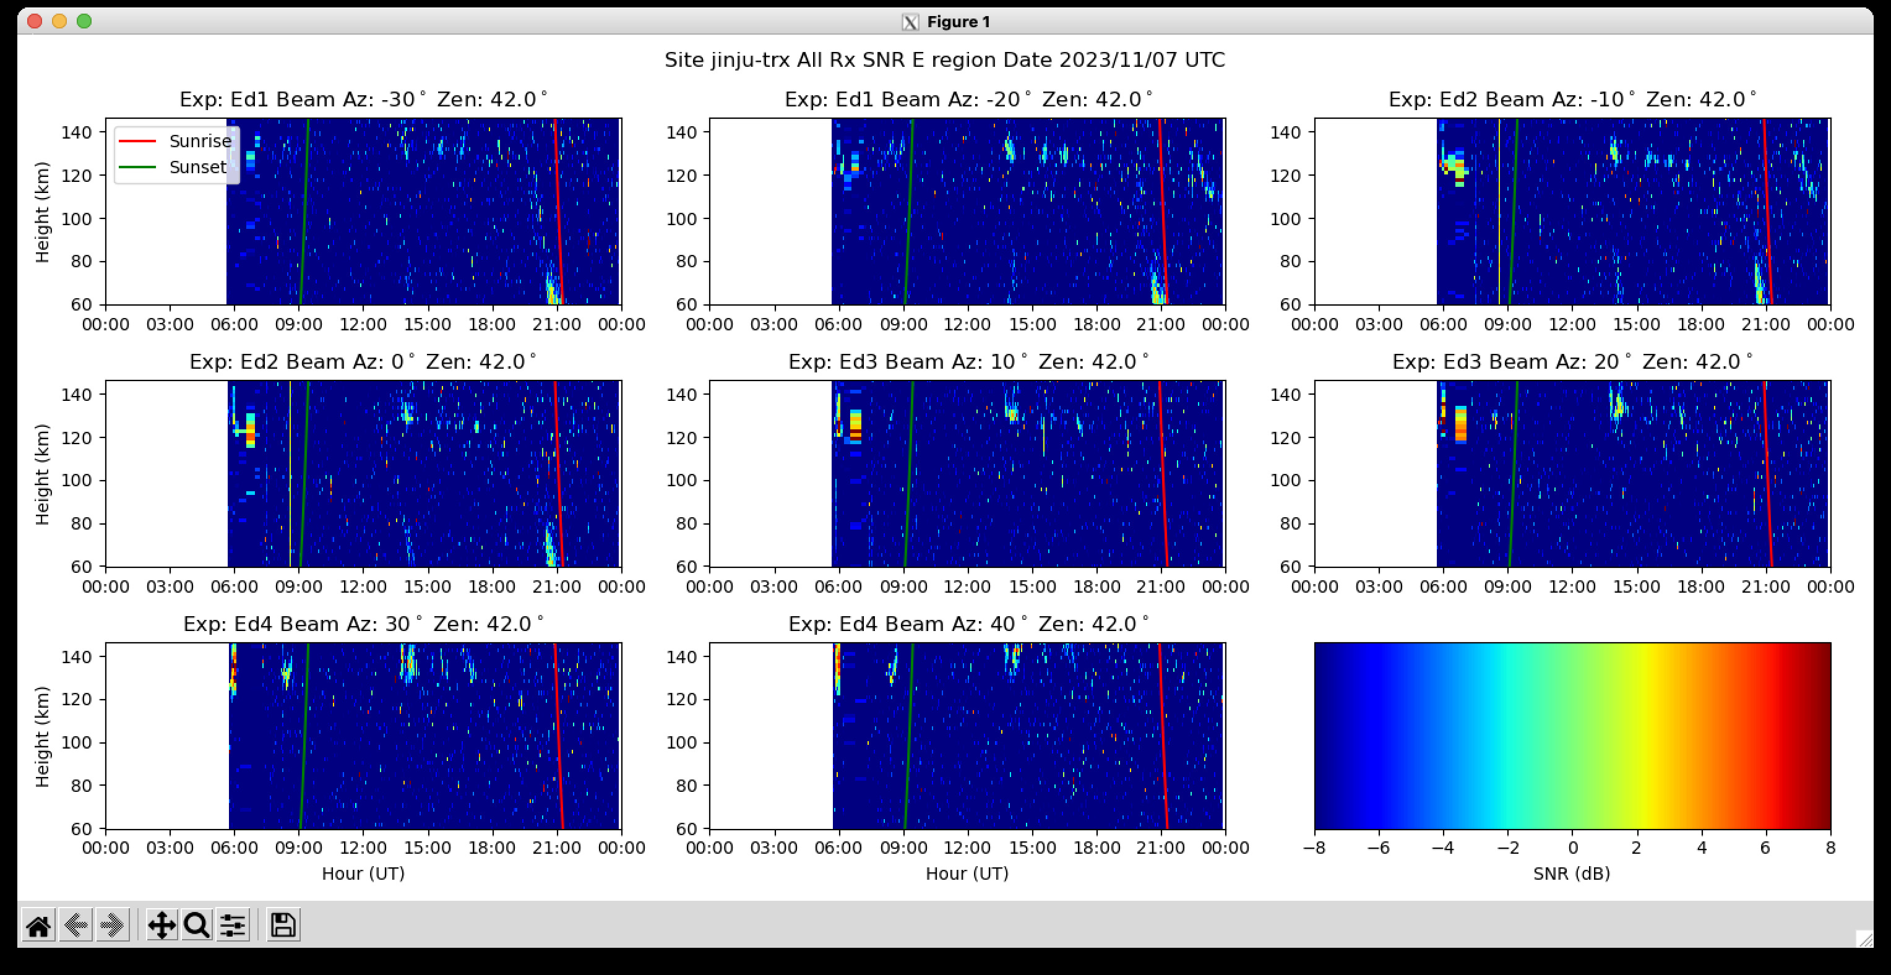
Task: Save the figure with disk icon
Action: click(x=283, y=925)
